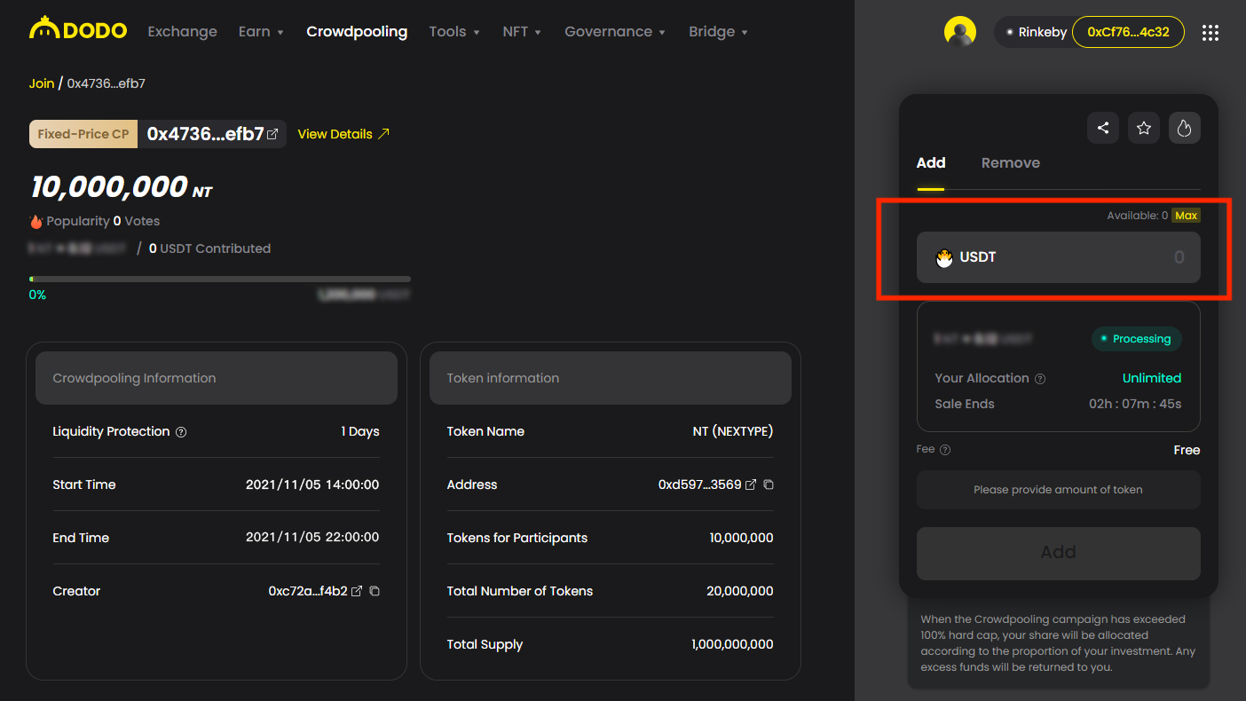Switch to the Add tab
Viewport: 1246px width, 701px height.
pyautogui.click(x=931, y=163)
